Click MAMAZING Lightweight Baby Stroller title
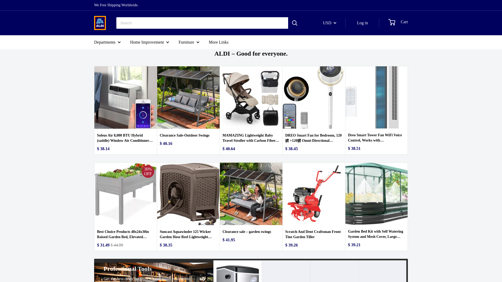Image resolution: width=502 pixels, height=282 pixels. [251, 138]
